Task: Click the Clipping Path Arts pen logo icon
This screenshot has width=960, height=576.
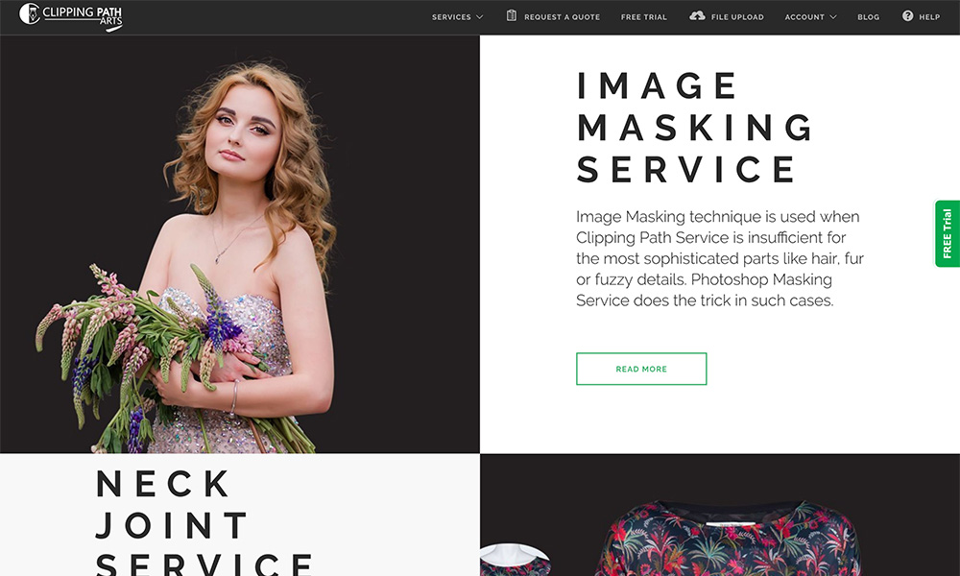Action: pos(30,14)
